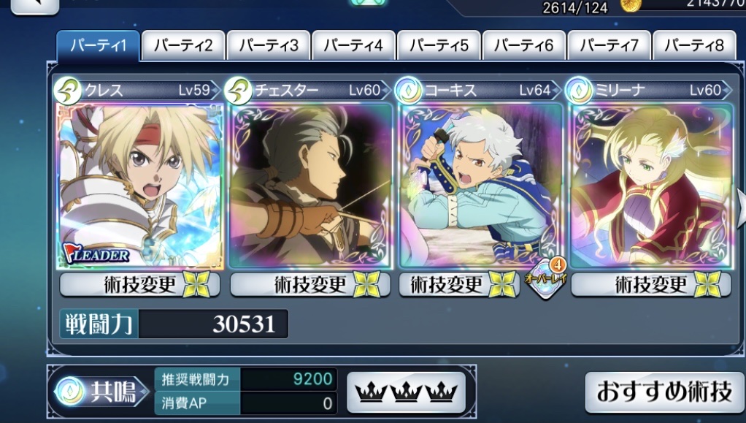Click the back arrow button at top-left
746x423 pixels.
coord(35,5)
